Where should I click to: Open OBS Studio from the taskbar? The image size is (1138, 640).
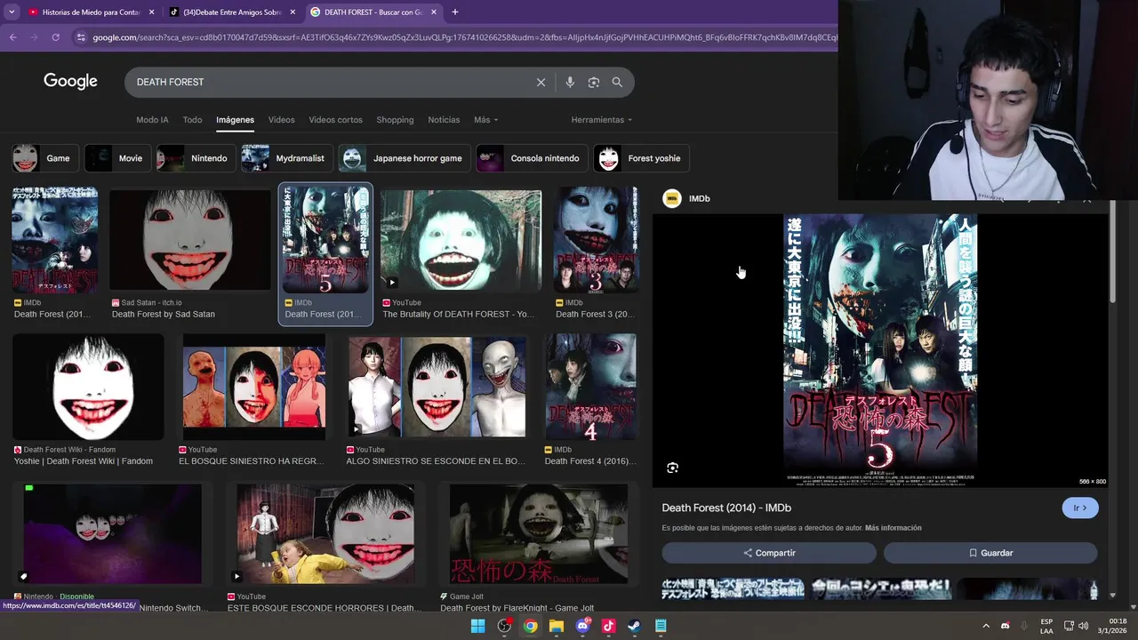(x=504, y=626)
